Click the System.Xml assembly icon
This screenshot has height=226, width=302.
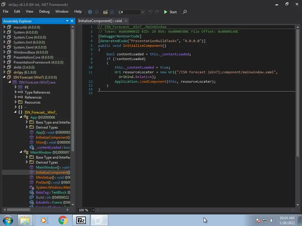point(9,42)
